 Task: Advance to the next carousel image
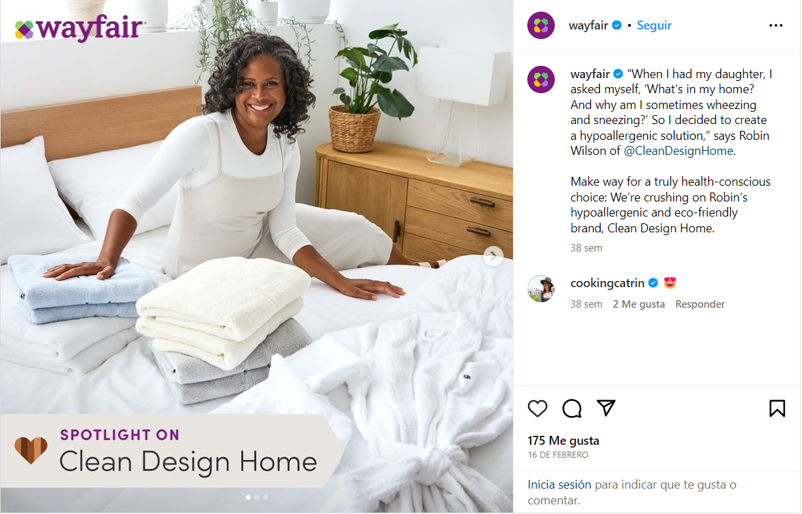493,256
